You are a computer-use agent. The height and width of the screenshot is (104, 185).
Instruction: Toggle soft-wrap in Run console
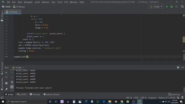12,82
